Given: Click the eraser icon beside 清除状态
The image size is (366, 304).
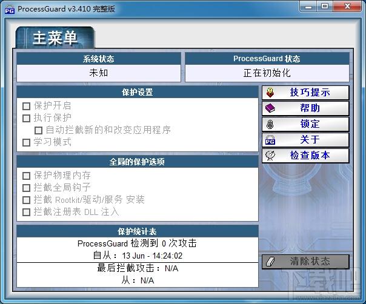Looking at the screenshot, I should click(x=270, y=262).
